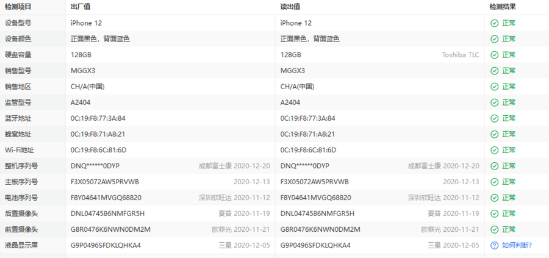Screen dimensions: 549x258
Task: Select the 整机序列号 row label
Action: (x=21, y=166)
